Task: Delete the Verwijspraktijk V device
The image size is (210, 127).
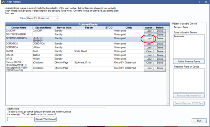Action: click(160, 69)
